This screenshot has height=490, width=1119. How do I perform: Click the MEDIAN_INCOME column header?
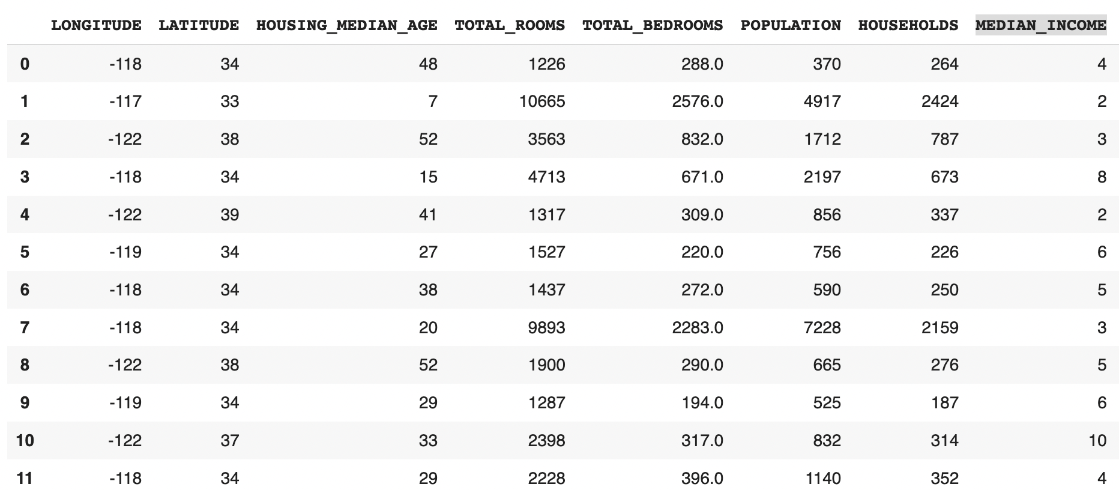click(1040, 25)
